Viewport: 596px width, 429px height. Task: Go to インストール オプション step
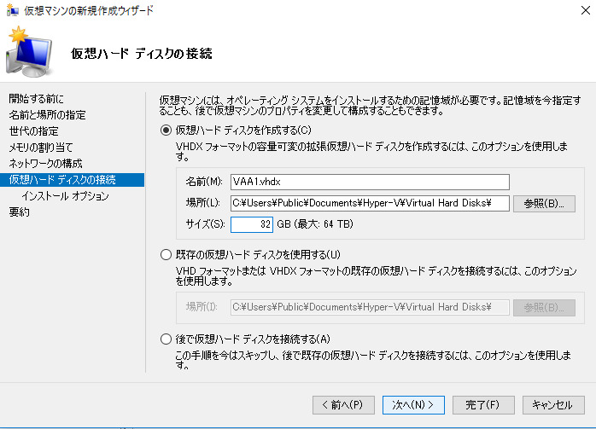click(65, 196)
